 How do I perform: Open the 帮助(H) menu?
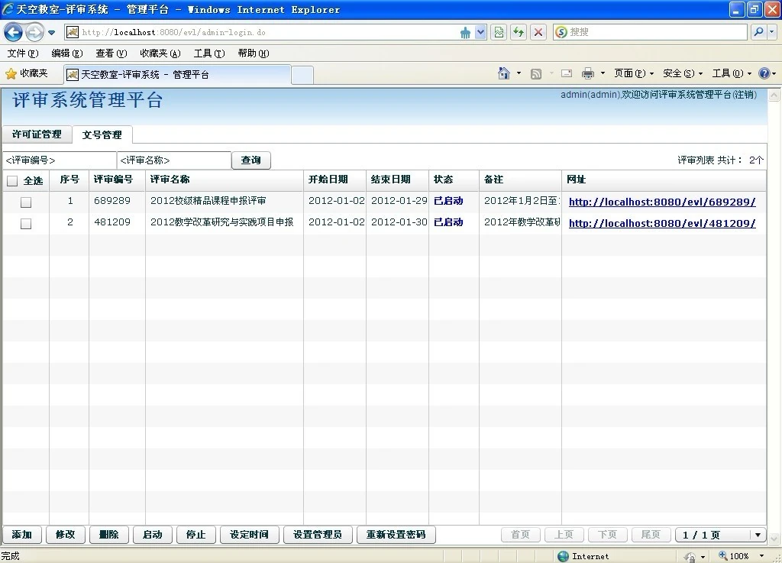(x=254, y=53)
